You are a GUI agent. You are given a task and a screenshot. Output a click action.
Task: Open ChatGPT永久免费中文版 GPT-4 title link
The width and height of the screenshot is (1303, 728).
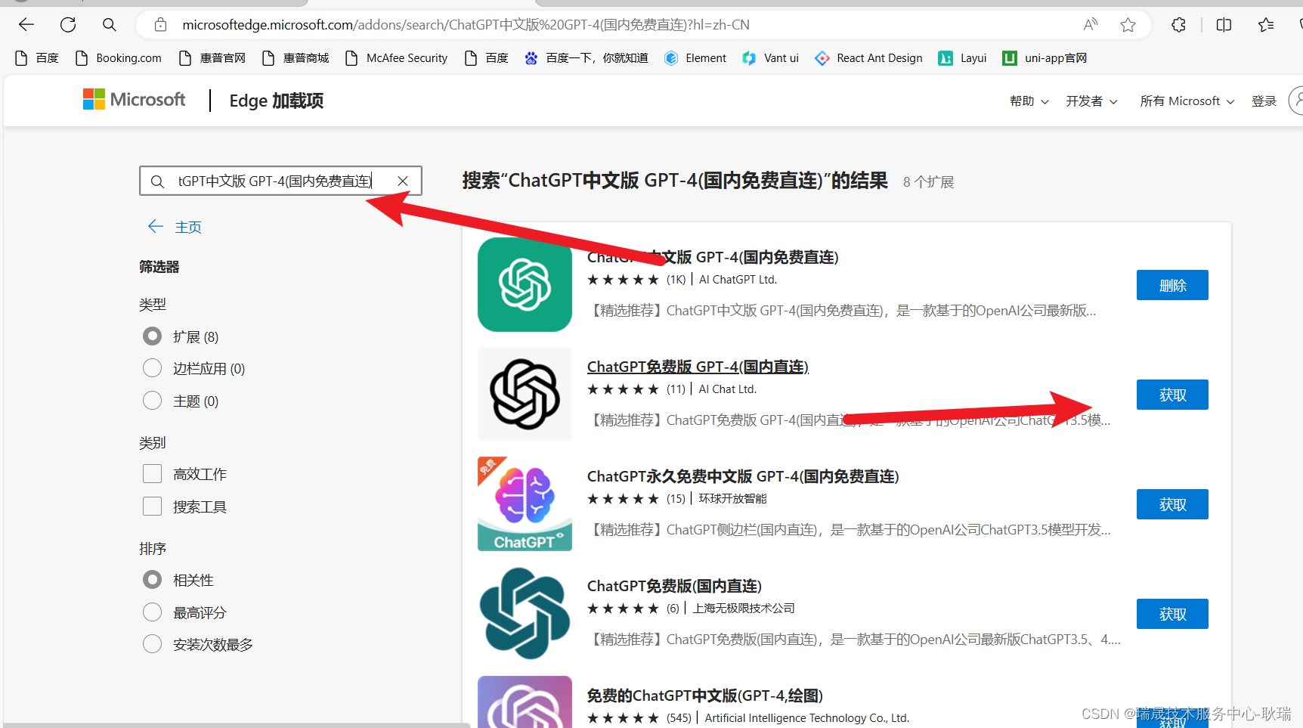coord(743,476)
